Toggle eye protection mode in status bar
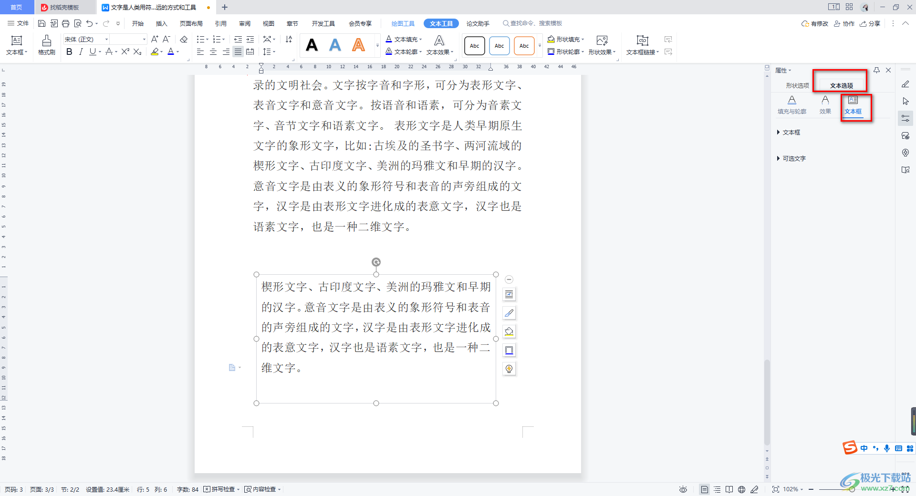 pyautogui.click(x=683, y=489)
